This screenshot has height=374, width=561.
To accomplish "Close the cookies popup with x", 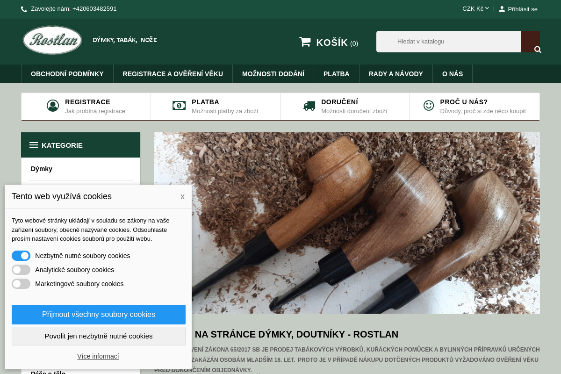I will pos(182,197).
